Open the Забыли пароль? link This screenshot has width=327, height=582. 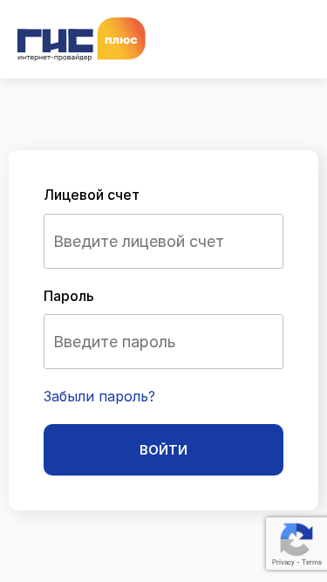tap(99, 396)
